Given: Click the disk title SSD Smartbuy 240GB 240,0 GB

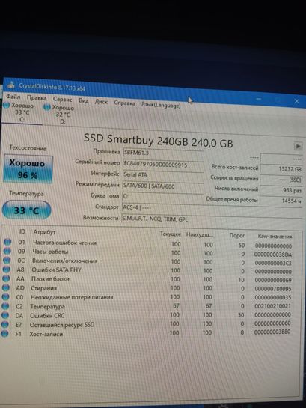Looking at the screenshot, I should point(158,141).
